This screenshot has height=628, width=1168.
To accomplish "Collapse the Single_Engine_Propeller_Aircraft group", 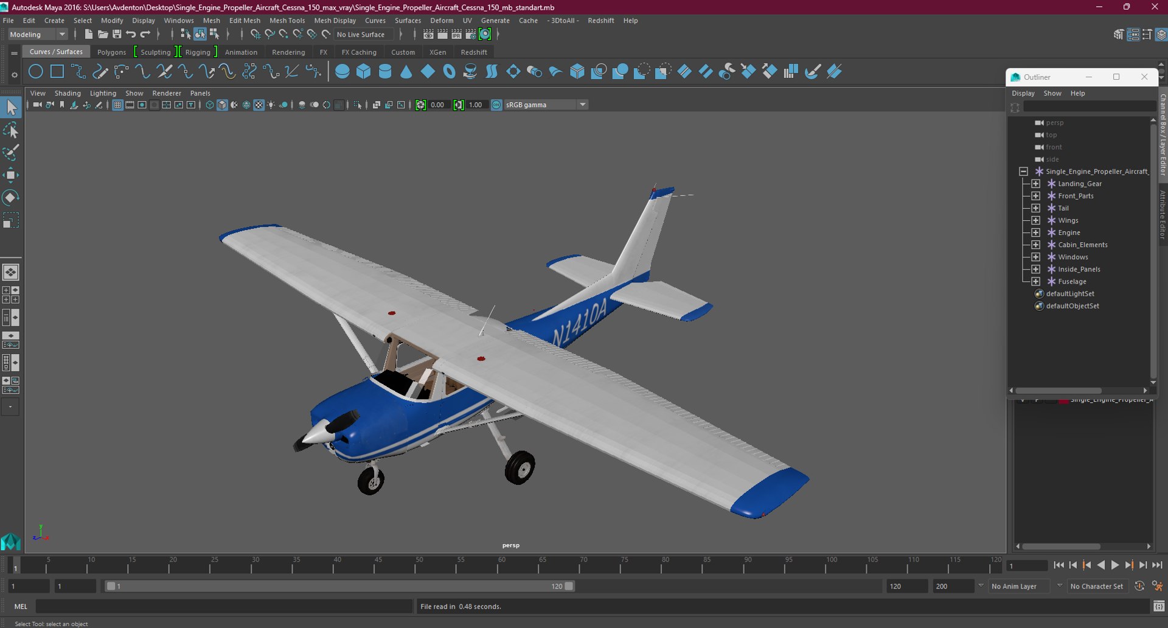I will coord(1024,172).
